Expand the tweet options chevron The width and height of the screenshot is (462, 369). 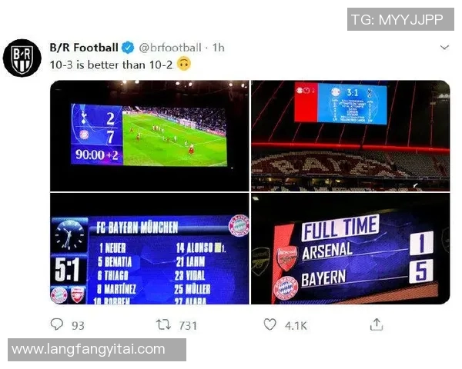click(444, 48)
